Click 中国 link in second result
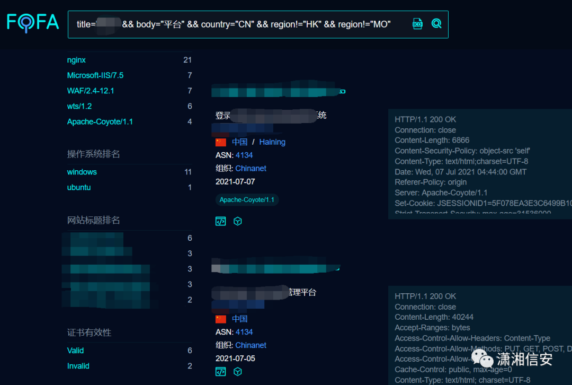This screenshot has height=385, width=572. (x=240, y=319)
